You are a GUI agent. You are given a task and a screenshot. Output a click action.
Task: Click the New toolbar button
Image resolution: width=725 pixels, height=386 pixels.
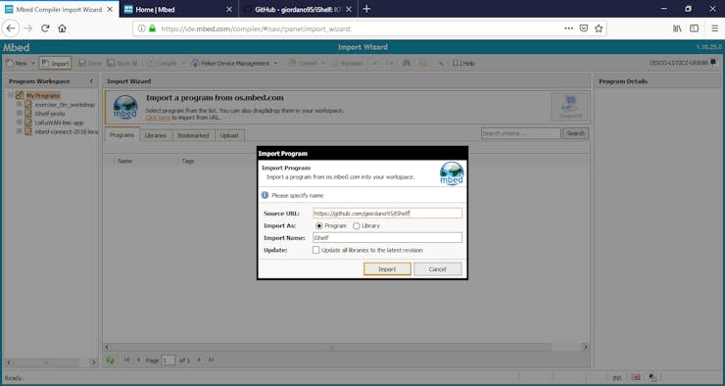pos(17,64)
